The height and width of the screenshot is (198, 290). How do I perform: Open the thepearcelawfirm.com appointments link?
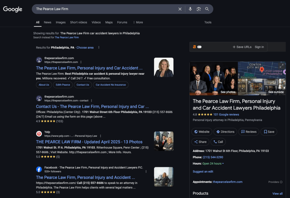click(x=228, y=182)
